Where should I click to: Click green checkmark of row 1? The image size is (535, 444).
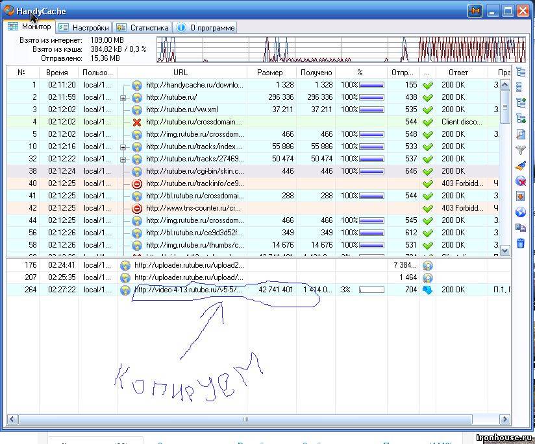pos(427,85)
